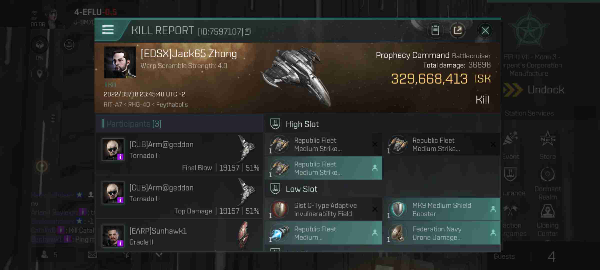Screen dimensions: 600x270
Task: Open the Jack65 Zhong victim portrait
Action: coord(120,62)
